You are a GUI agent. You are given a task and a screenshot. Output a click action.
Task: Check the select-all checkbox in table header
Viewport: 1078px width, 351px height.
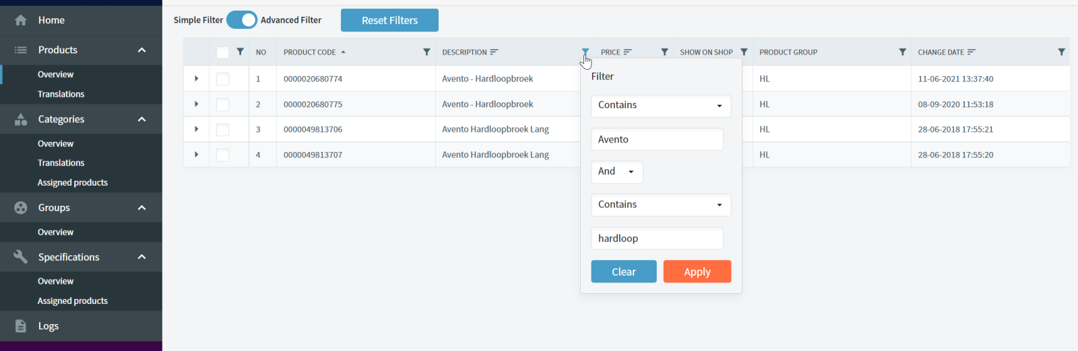[x=222, y=52]
